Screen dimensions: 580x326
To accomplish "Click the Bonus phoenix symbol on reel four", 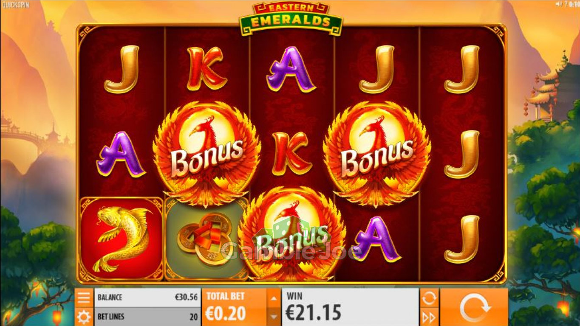I will [377, 154].
